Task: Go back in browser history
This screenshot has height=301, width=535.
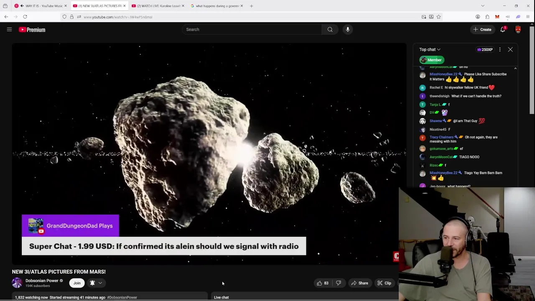Action: point(6,17)
